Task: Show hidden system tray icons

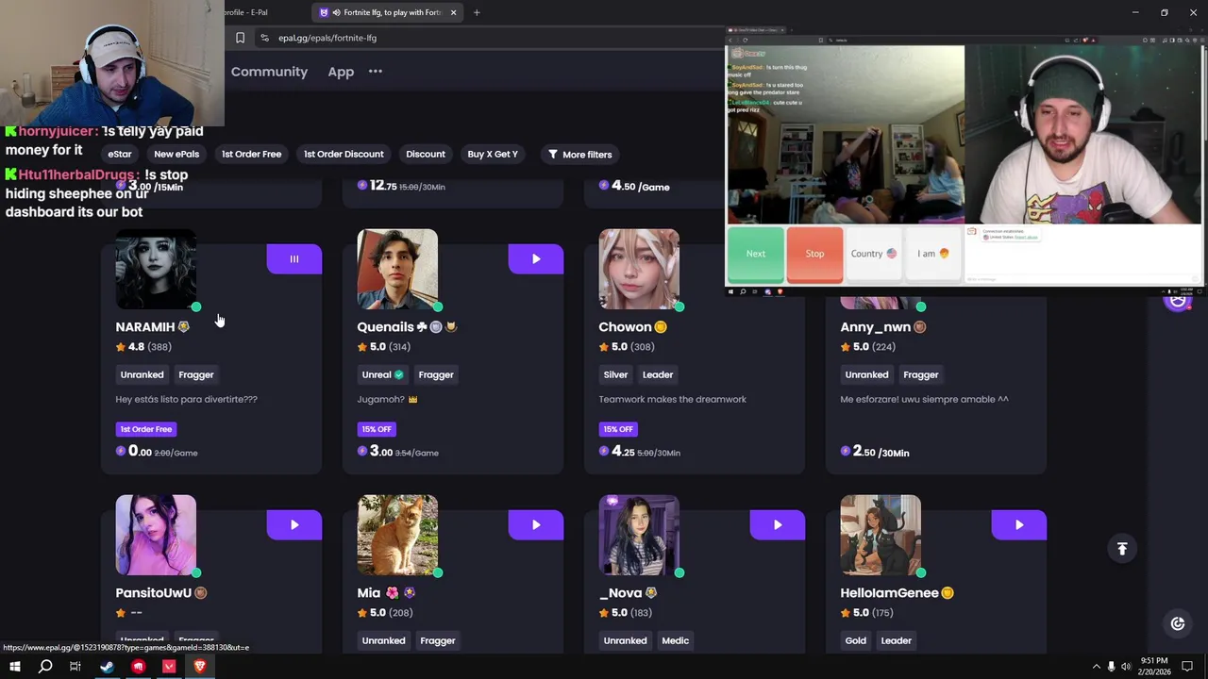Action: click(1096, 667)
